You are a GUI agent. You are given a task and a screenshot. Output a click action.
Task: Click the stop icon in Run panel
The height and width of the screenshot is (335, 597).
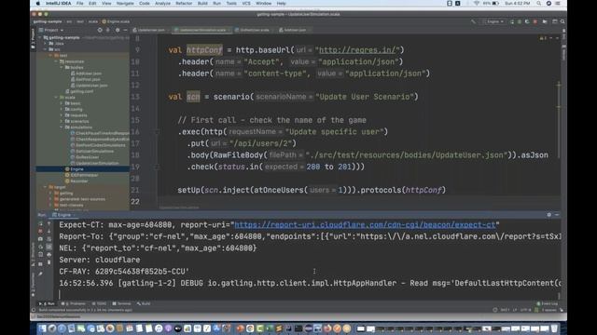point(40,231)
